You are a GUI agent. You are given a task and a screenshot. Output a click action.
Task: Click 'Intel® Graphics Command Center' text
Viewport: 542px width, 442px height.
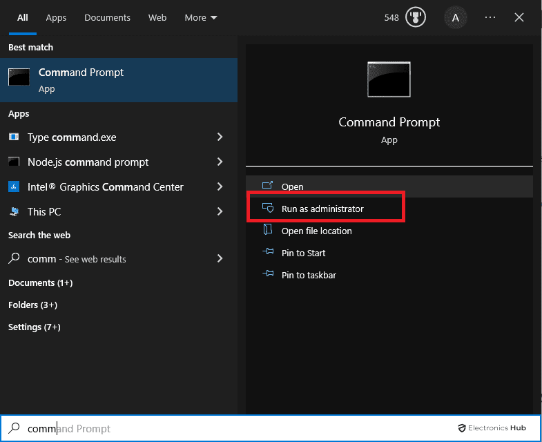(x=106, y=187)
